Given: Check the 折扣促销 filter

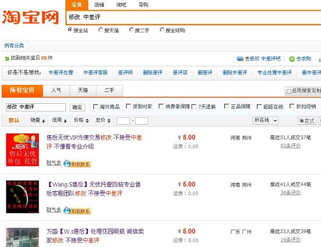Looking at the screenshot, I should point(292,106).
